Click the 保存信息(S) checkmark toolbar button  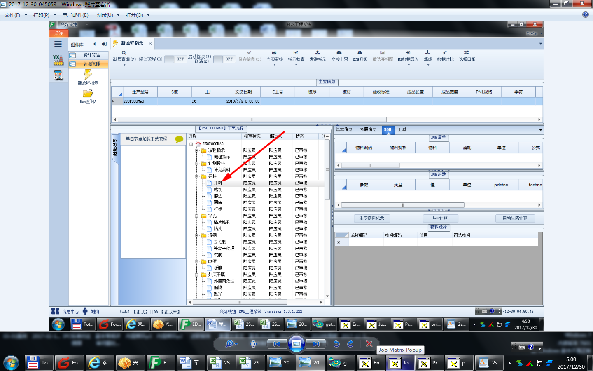(x=249, y=53)
